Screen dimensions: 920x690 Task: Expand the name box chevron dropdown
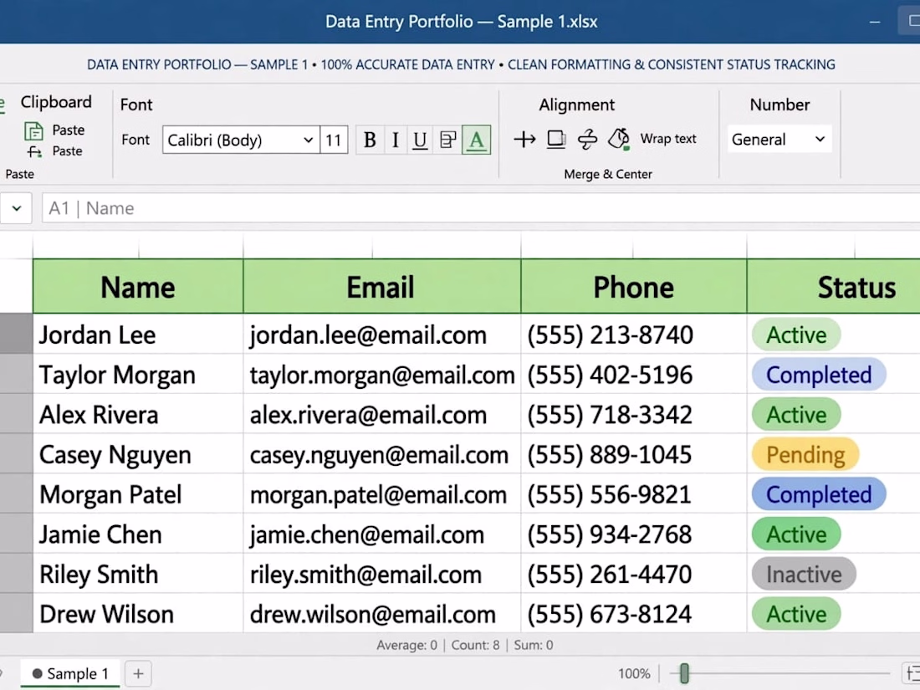(17, 208)
